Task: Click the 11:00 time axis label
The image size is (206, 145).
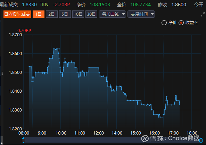Action: coord(80,133)
